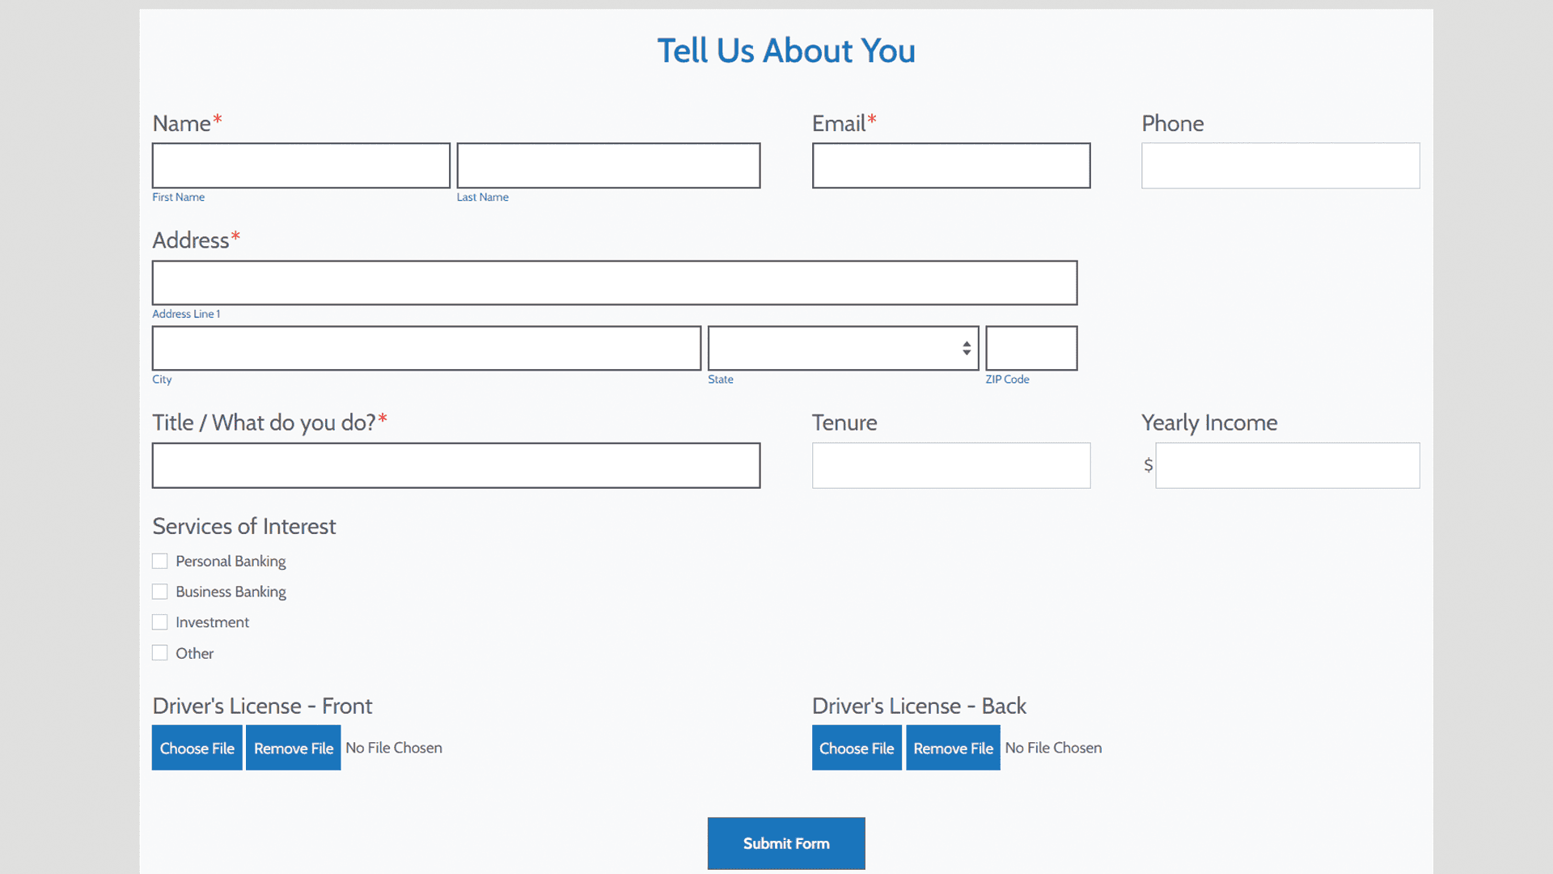The image size is (1553, 874).
Task: Click Remove File under Driver's License Front
Action: [293, 747]
